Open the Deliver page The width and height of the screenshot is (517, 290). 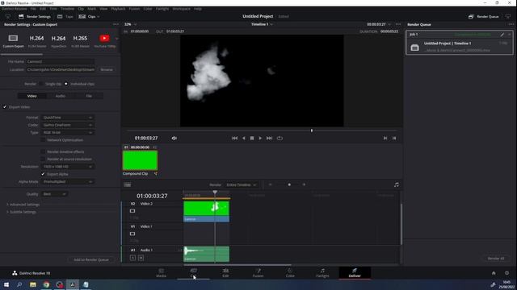tap(355, 273)
